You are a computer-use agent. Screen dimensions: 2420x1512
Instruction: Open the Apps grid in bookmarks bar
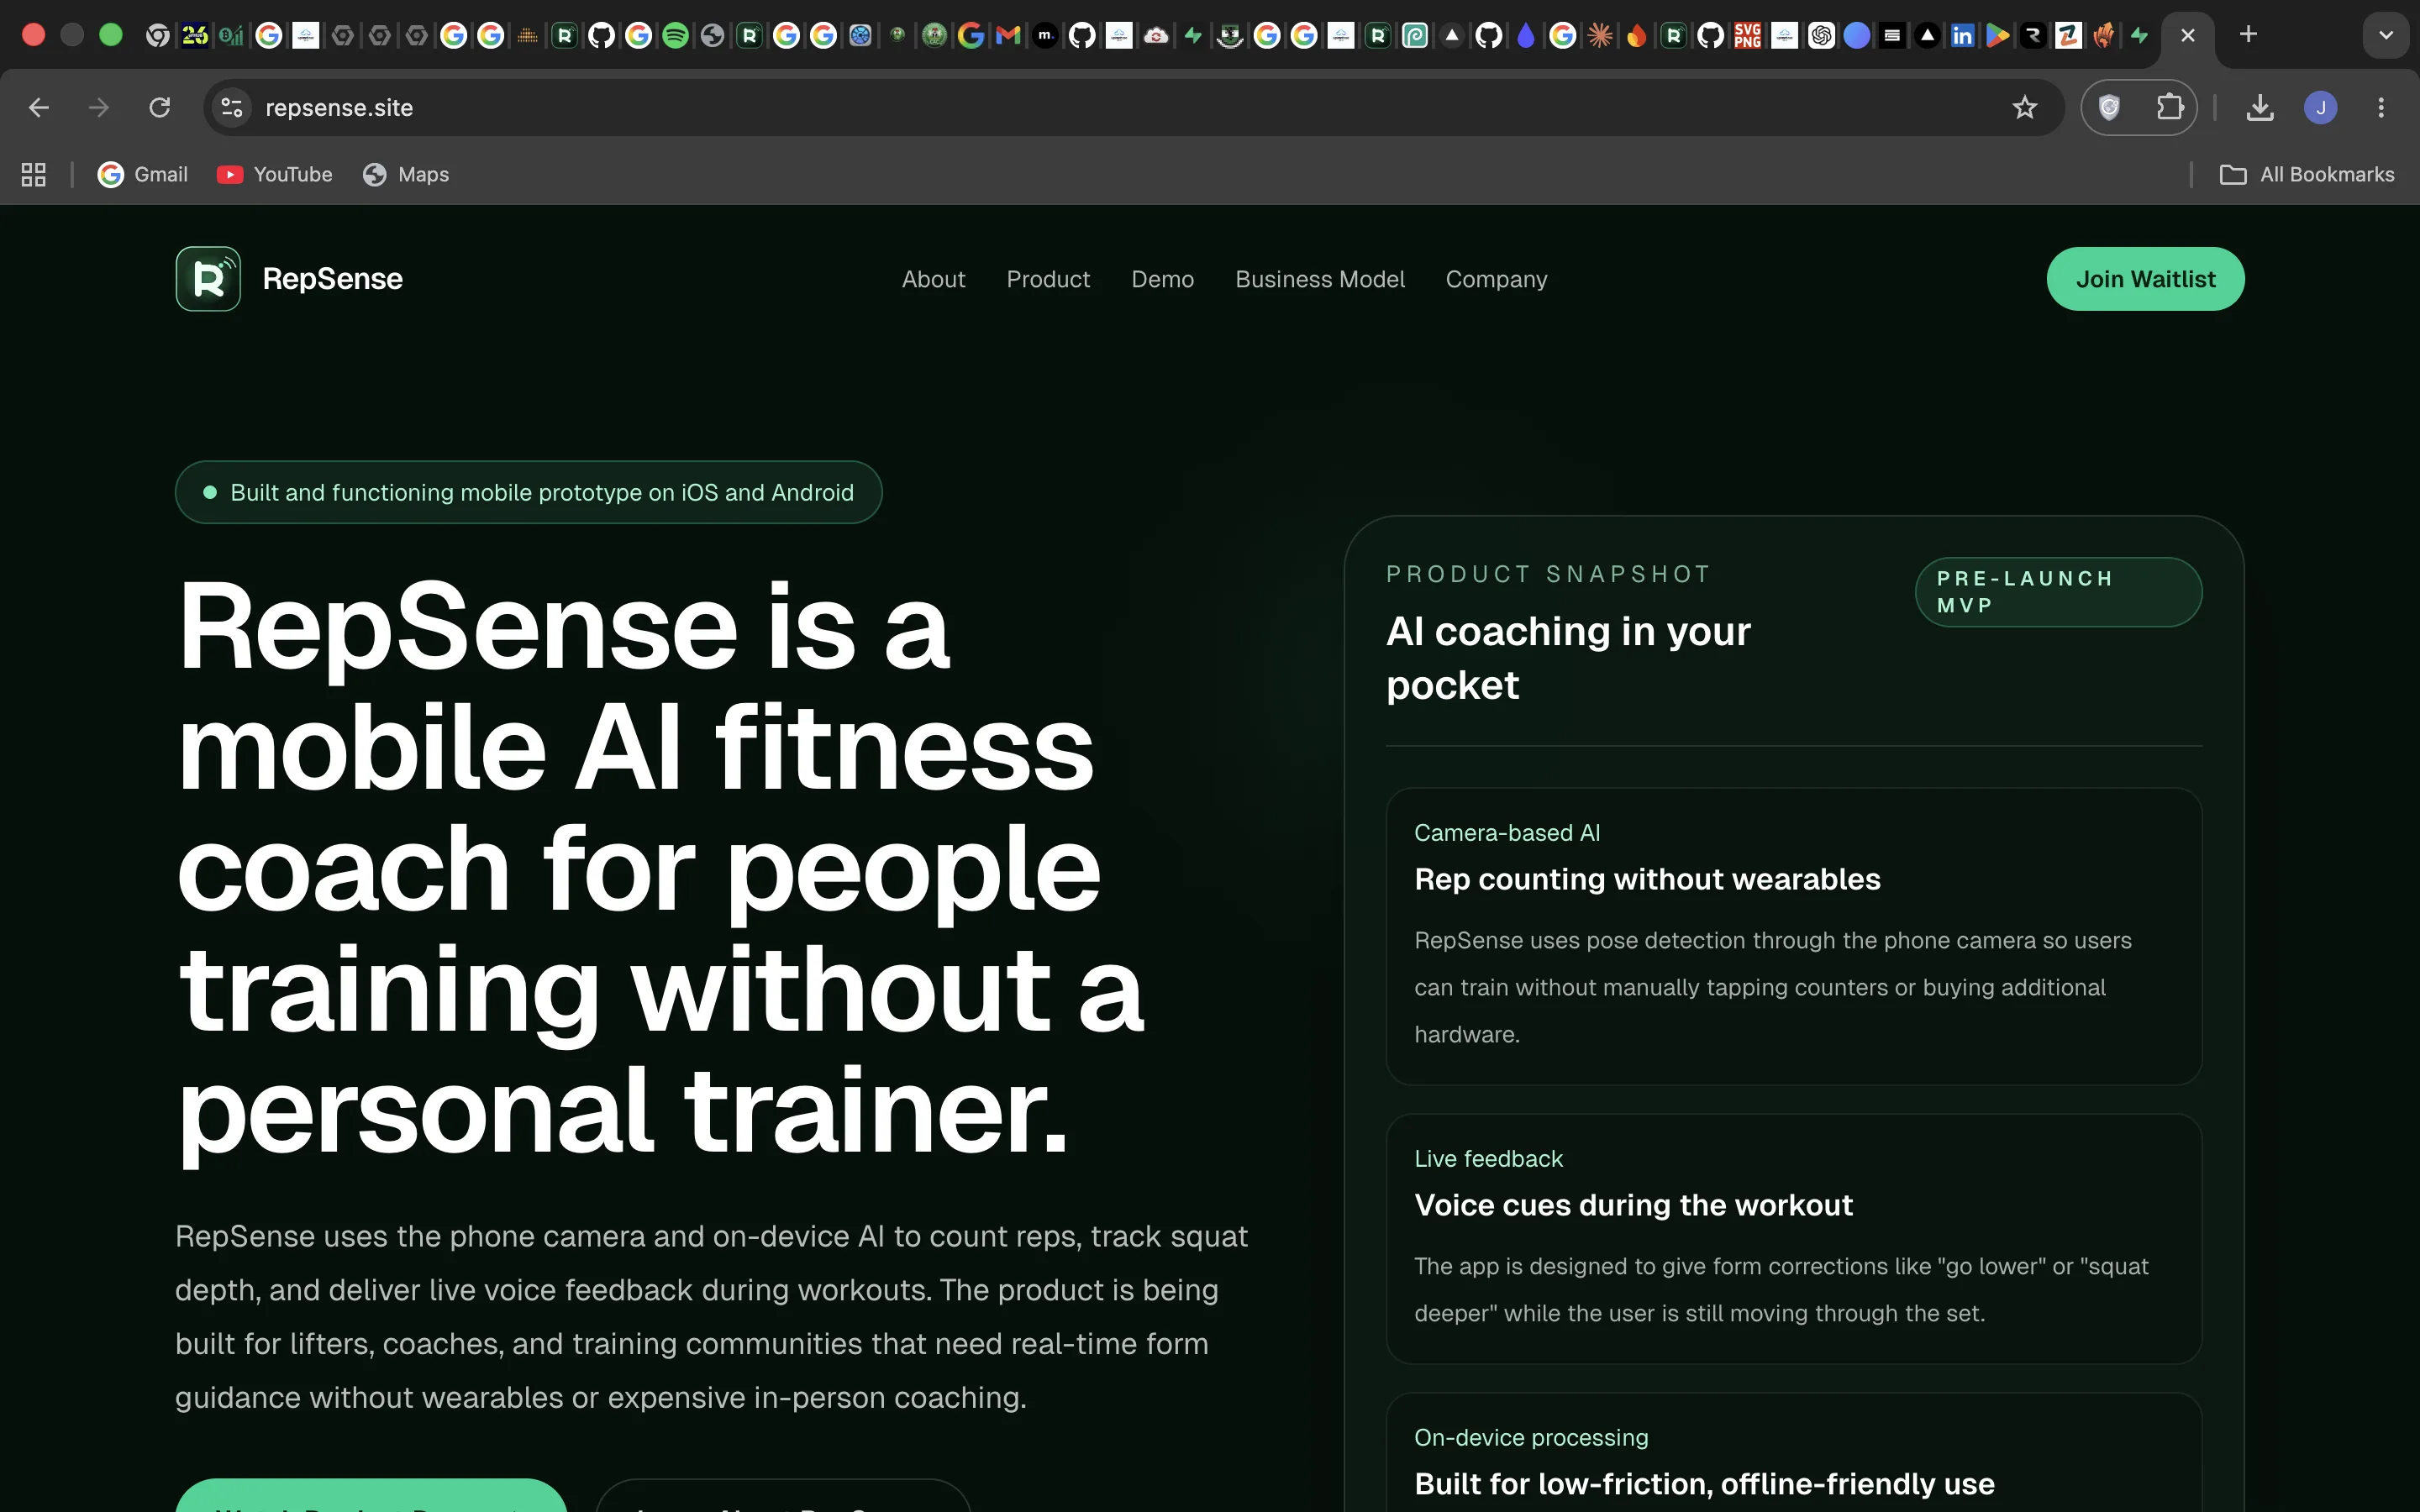click(x=34, y=174)
